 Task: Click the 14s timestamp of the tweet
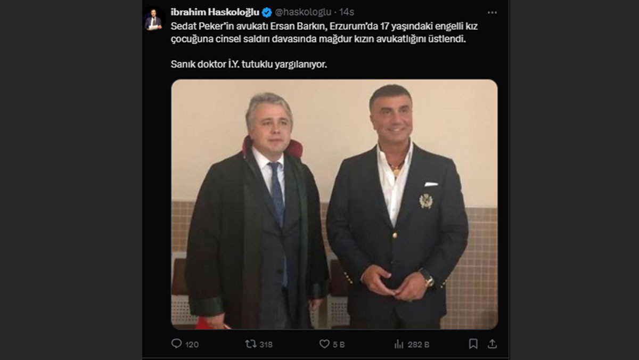point(347,12)
